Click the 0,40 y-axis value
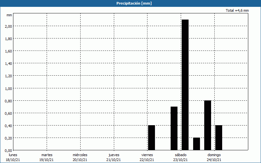Image resolution: width=261 pixels, height=163 pixels. (8, 126)
